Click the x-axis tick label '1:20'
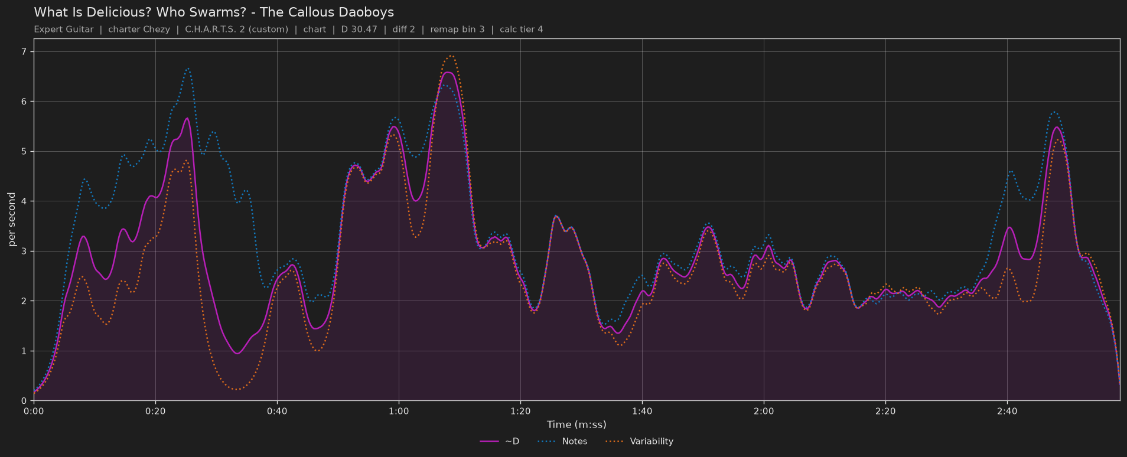This screenshot has height=457, width=1127. [x=520, y=411]
